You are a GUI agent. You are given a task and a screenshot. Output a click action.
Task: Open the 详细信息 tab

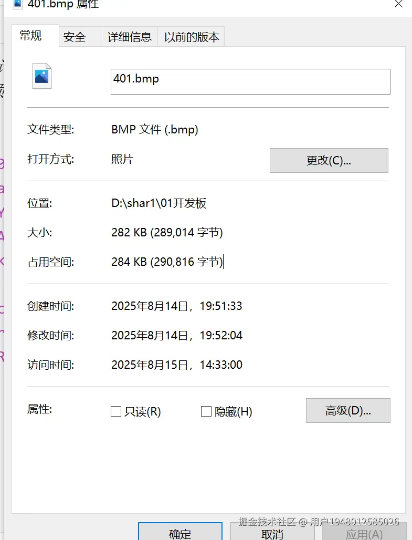pyautogui.click(x=130, y=37)
